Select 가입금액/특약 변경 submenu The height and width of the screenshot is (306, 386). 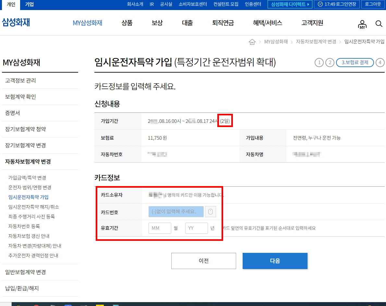click(27, 178)
